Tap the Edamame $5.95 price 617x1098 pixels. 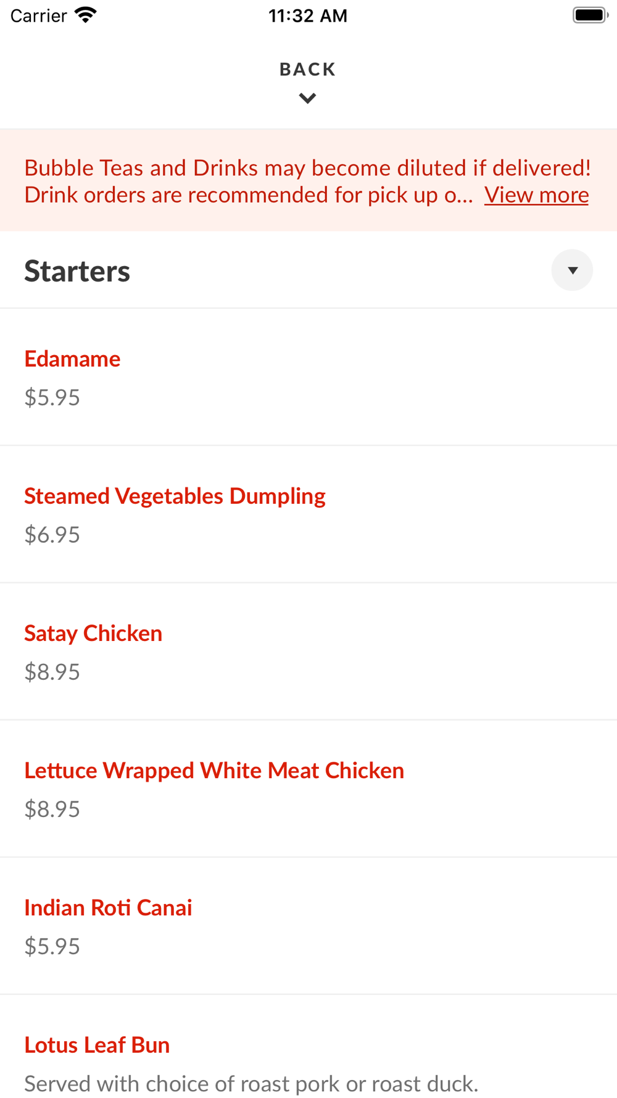point(52,397)
